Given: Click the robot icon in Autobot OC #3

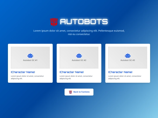Looking at the screenshot, I should coord(128,56).
